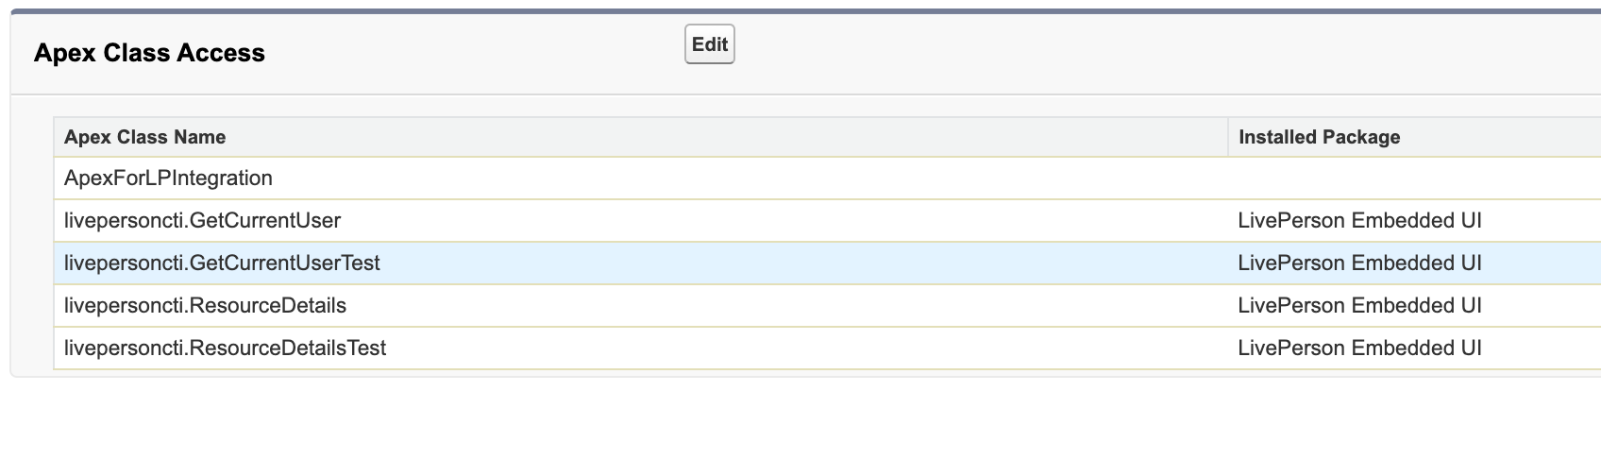Click the empty white area beneath the class table
The width and height of the screenshot is (1601, 459).
pyautogui.click(x=800, y=418)
